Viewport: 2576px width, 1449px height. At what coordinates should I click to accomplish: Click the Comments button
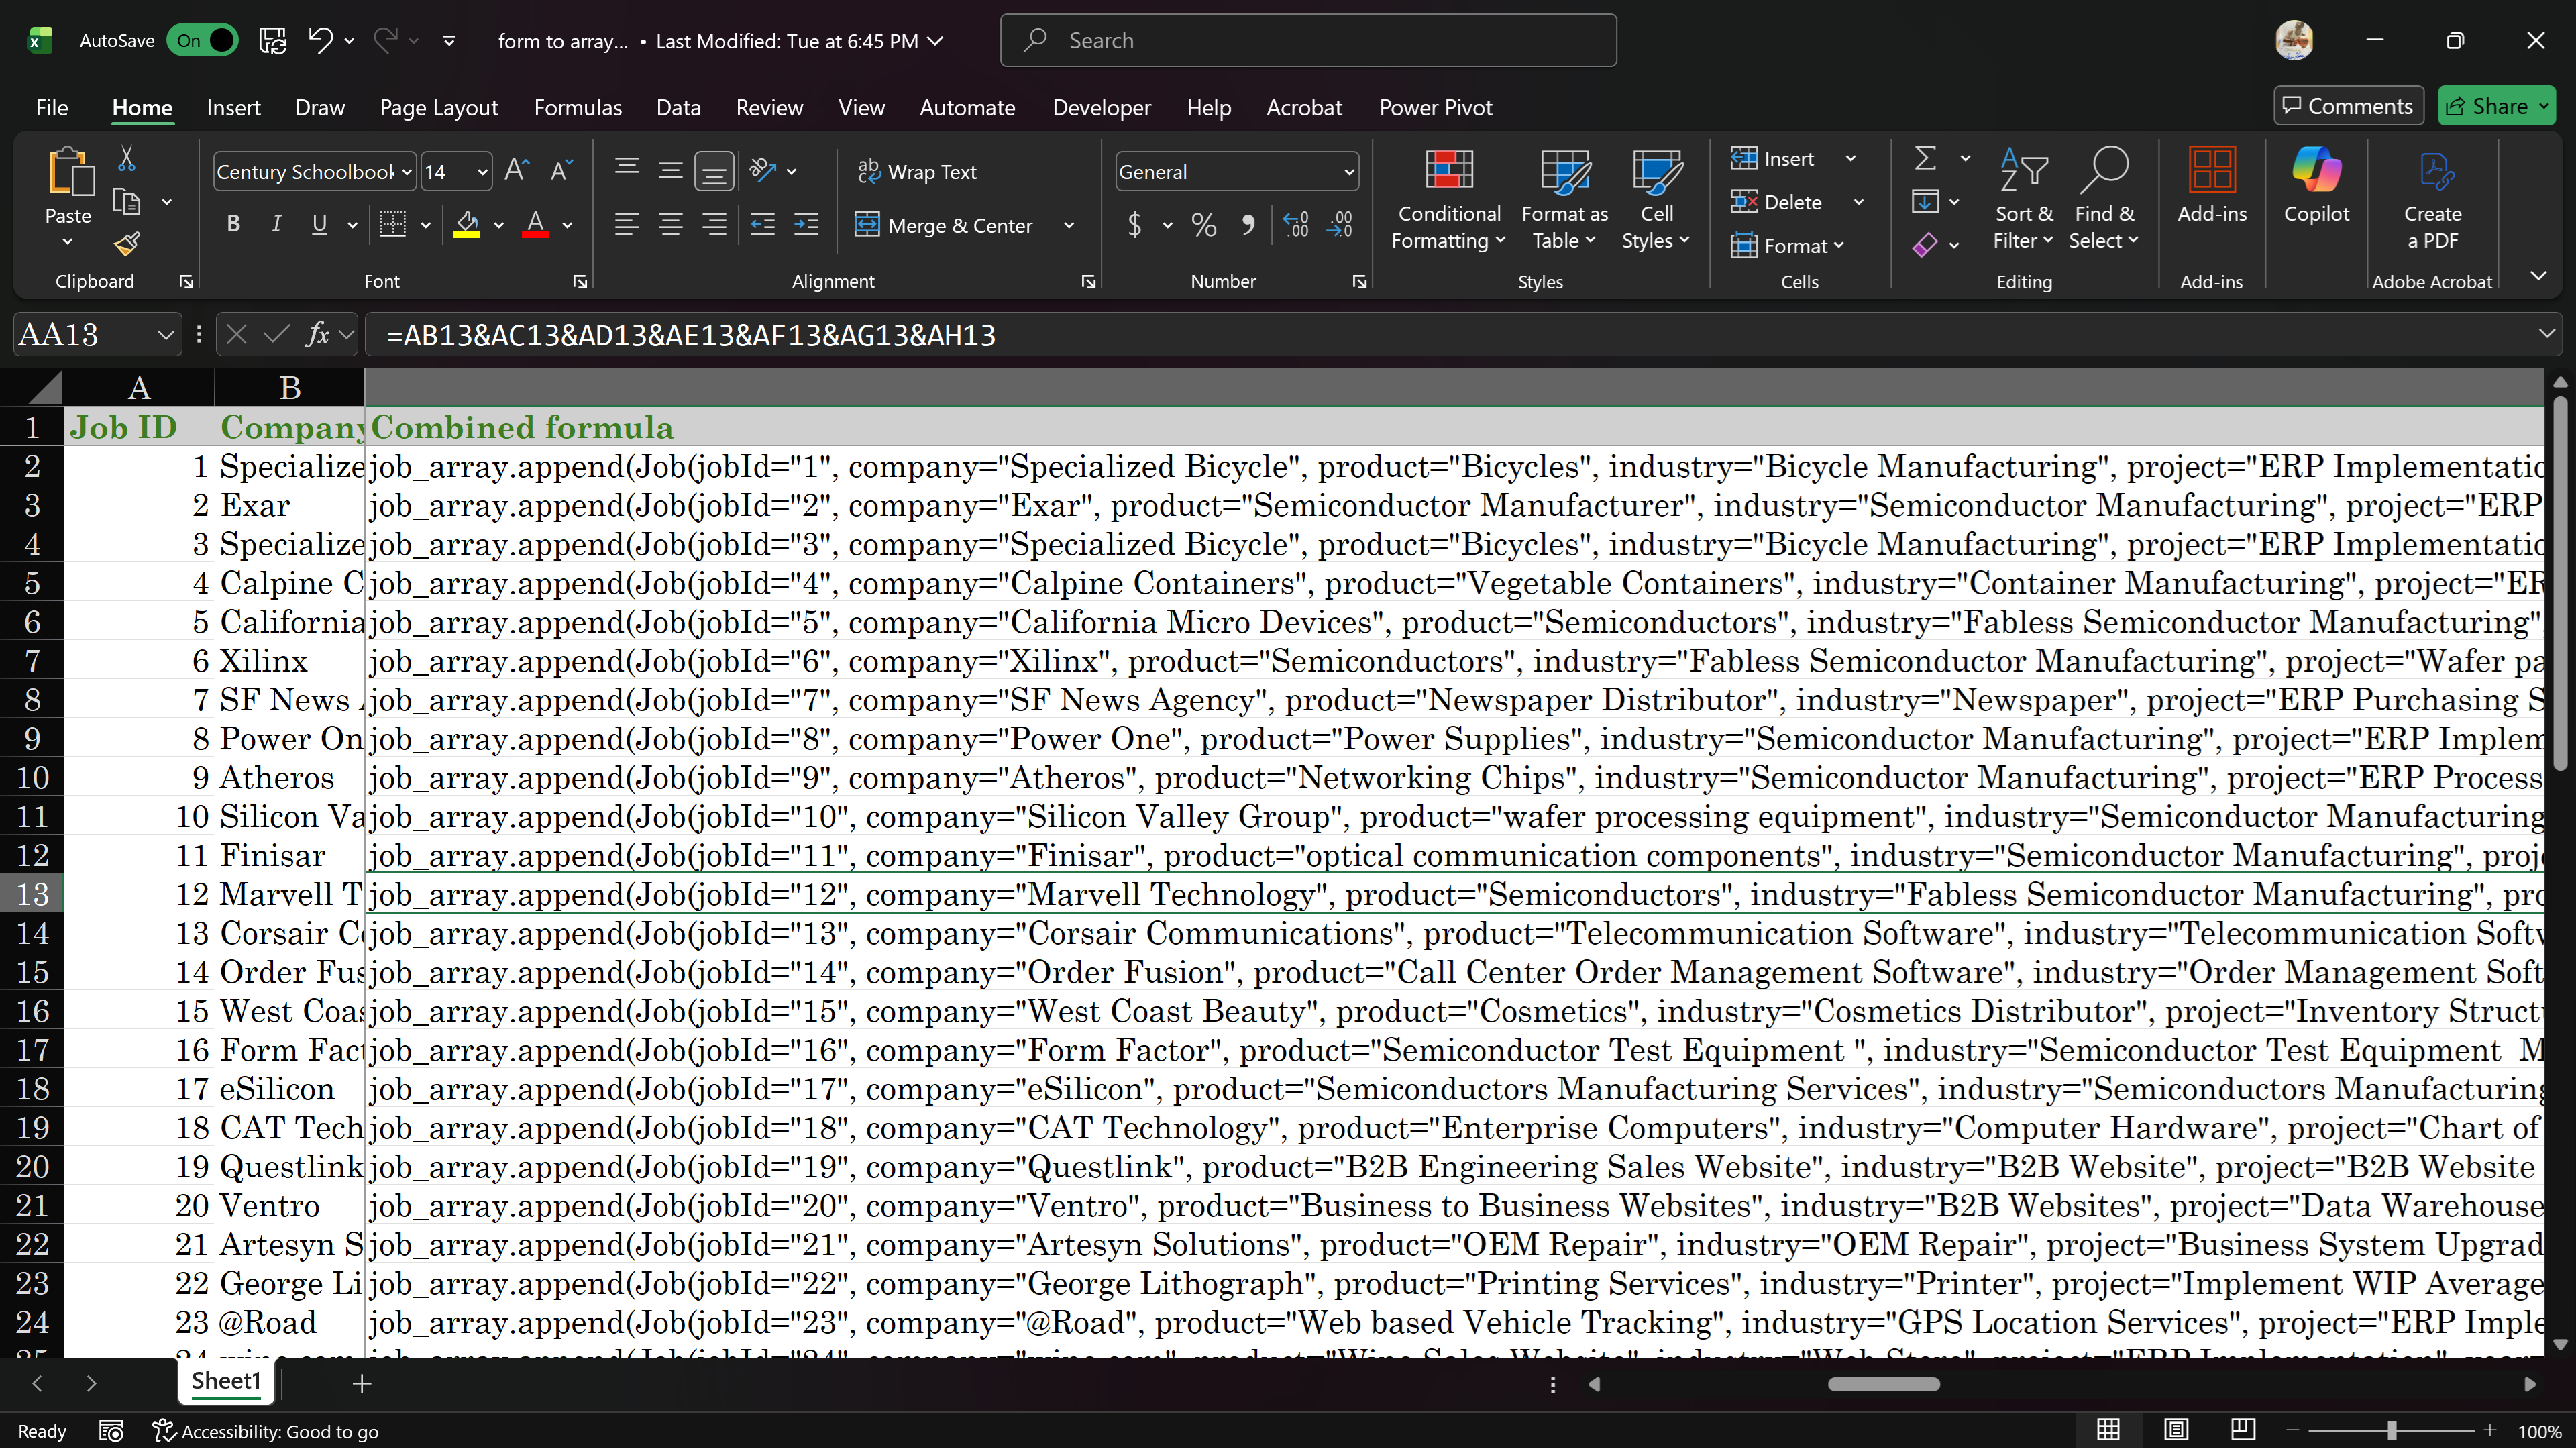point(2348,106)
